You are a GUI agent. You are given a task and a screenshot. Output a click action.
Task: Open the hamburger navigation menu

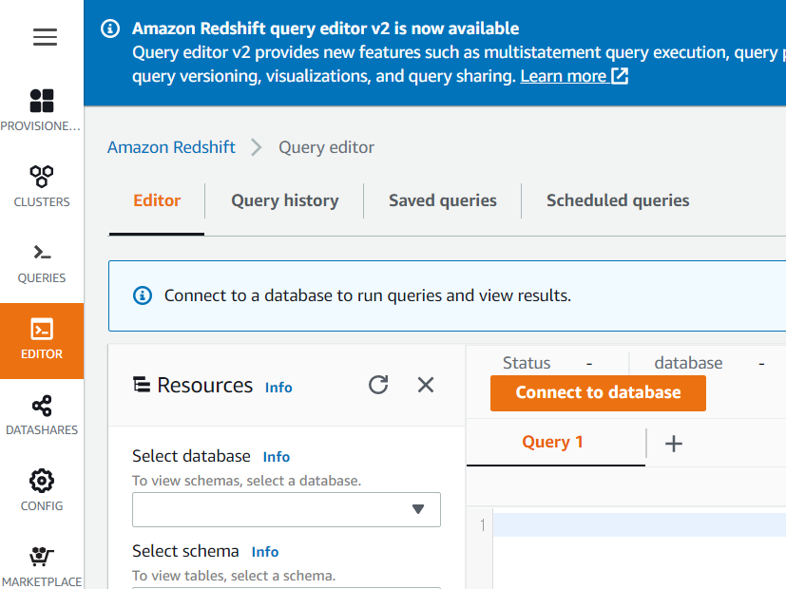coord(45,37)
